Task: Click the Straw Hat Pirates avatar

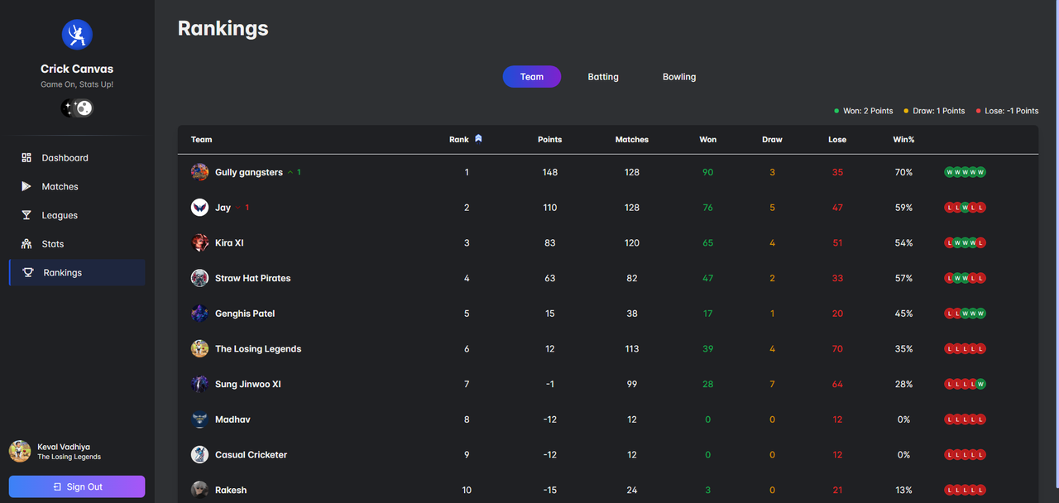Action: point(200,278)
